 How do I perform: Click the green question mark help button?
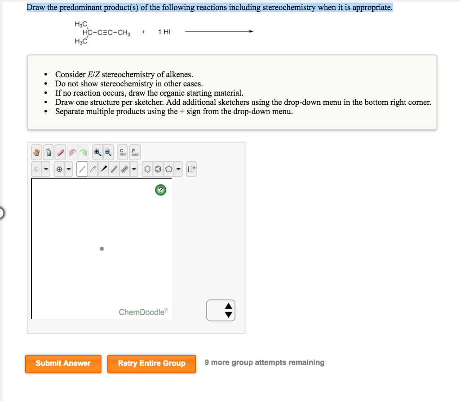tap(160, 190)
